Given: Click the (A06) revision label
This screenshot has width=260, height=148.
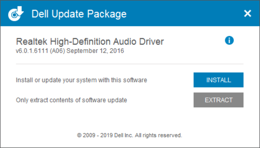Looking at the screenshot, I should [57, 51].
